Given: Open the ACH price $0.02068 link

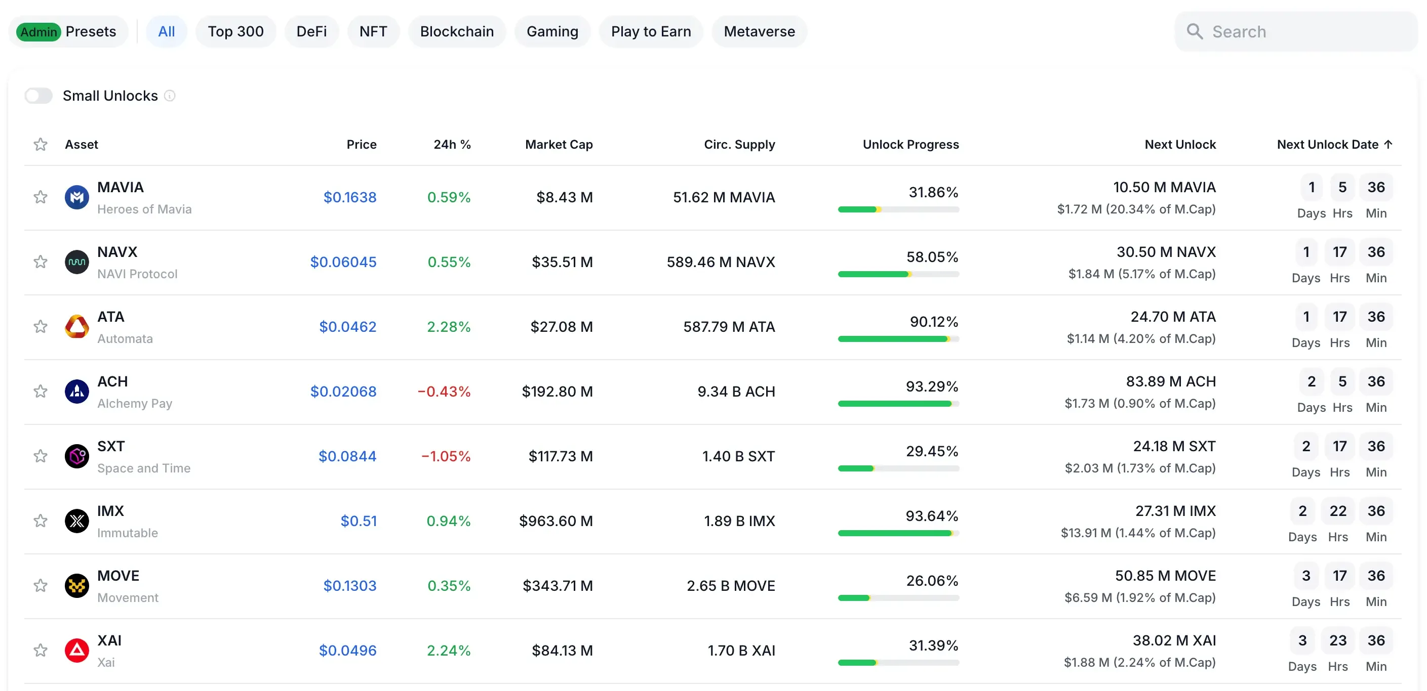Looking at the screenshot, I should pos(343,392).
